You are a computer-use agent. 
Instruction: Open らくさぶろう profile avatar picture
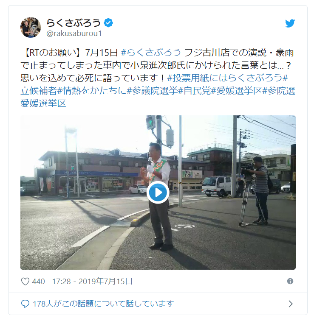(x=31, y=27)
